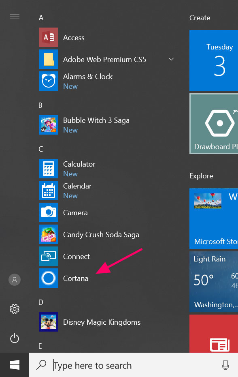Click the search magnifier icon

[x=41, y=365]
